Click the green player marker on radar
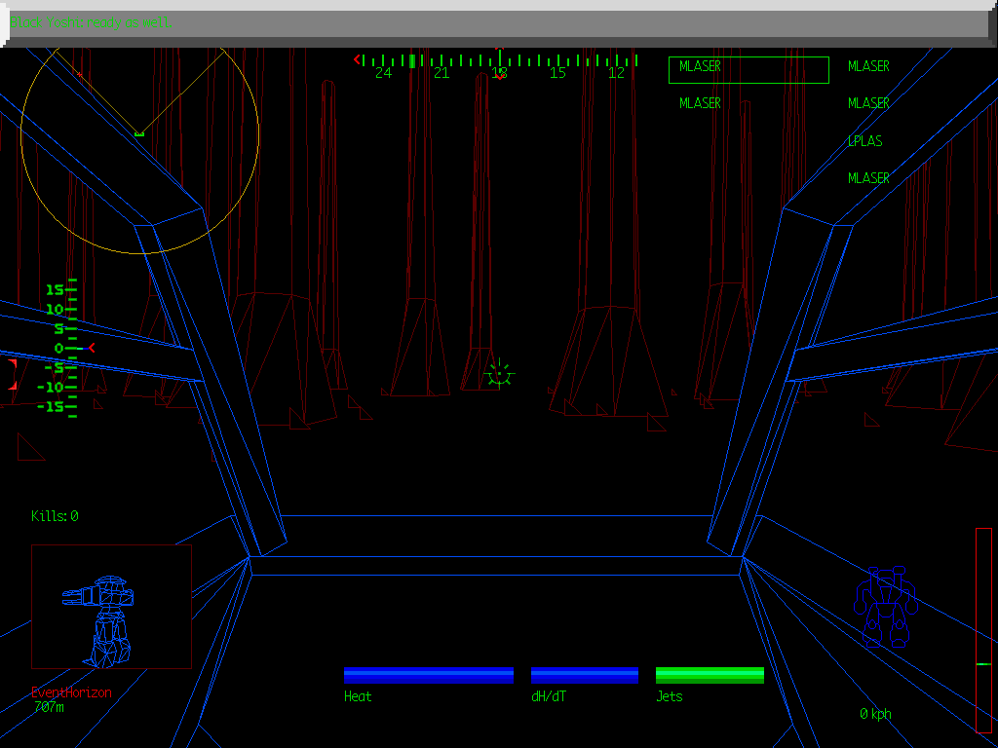The height and width of the screenshot is (748, 998). [x=139, y=133]
